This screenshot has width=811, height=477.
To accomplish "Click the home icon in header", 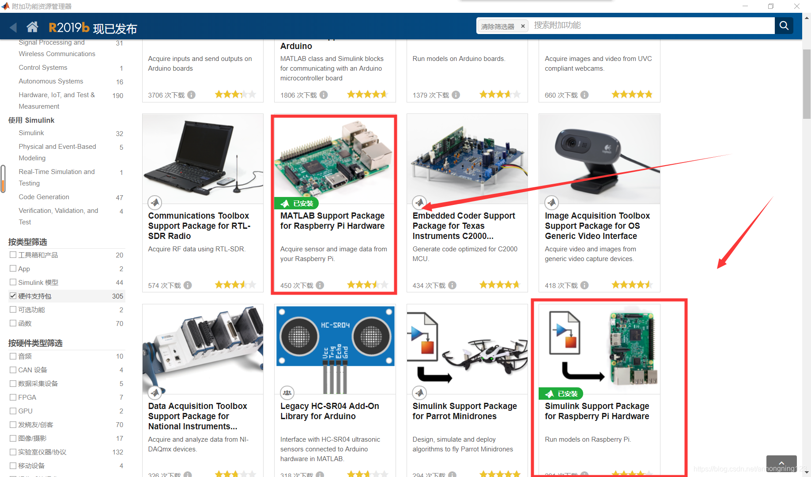I will (x=32, y=27).
